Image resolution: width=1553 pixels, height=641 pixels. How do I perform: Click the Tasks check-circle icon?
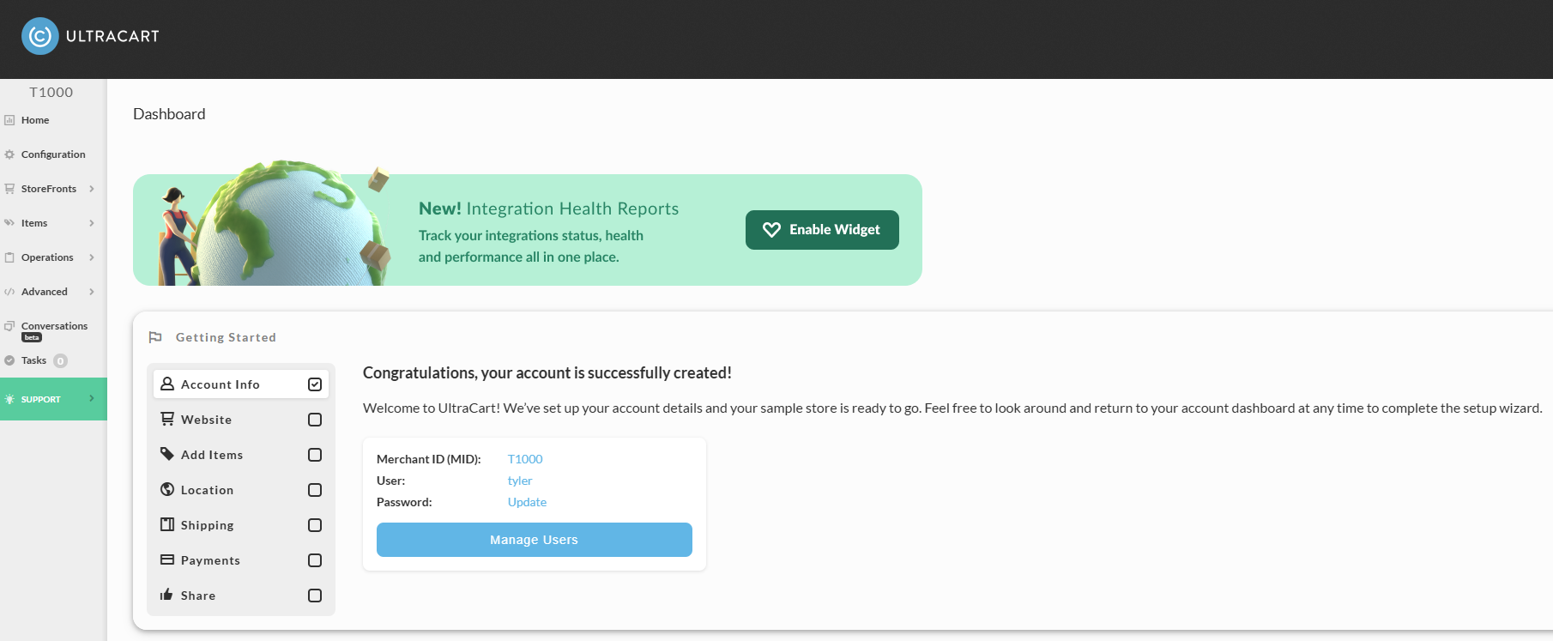tap(9, 360)
